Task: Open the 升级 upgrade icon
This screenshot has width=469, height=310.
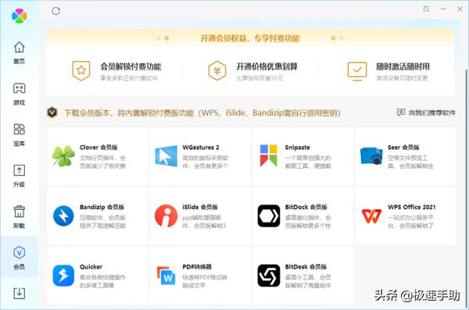Action: tap(19, 170)
